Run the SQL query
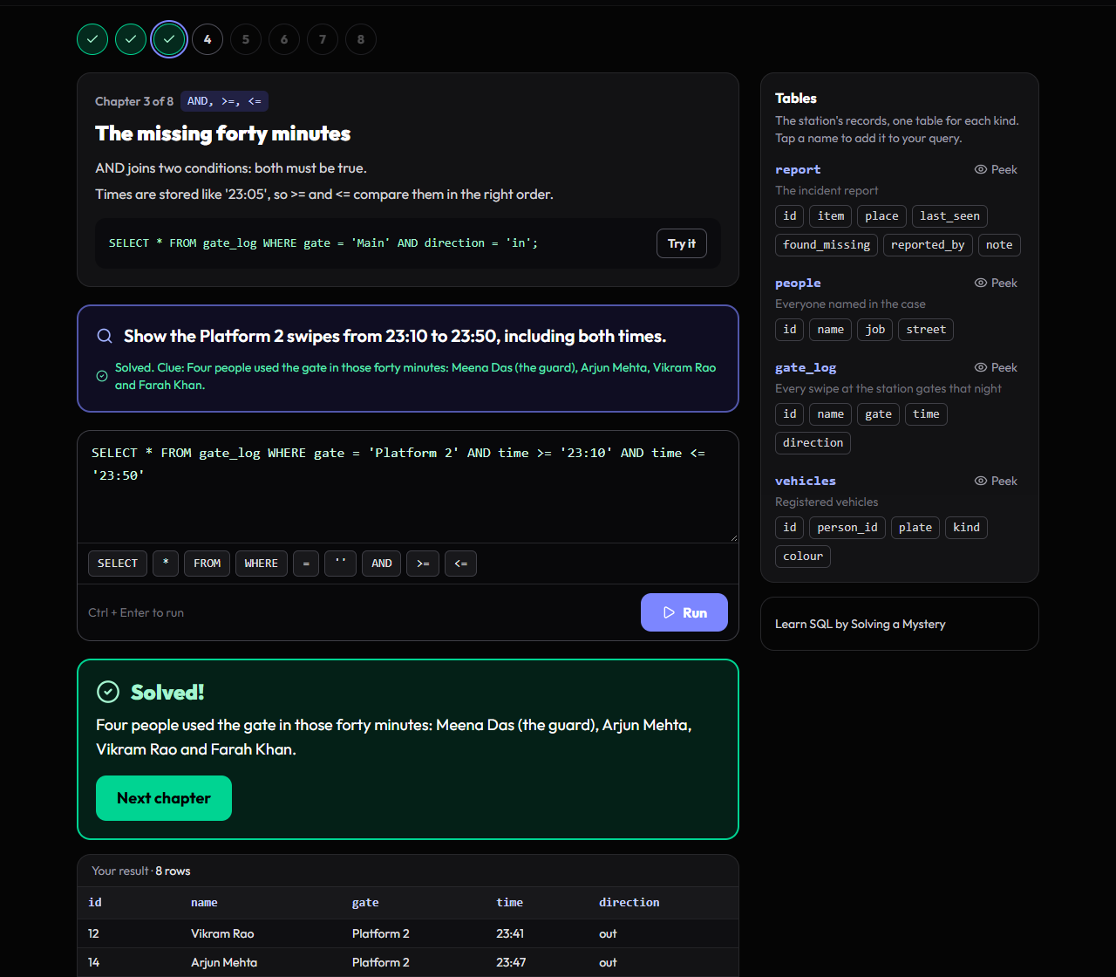Image resolution: width=1116 pixels, height=977 pixels. pos(684,612)
